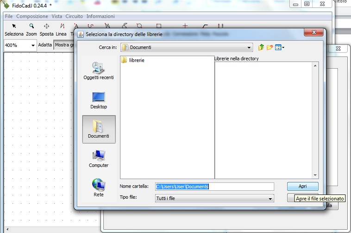Open the Oggetti recenti location
Image resolution: width=351 pixels, height=233 pixels.
98,71
